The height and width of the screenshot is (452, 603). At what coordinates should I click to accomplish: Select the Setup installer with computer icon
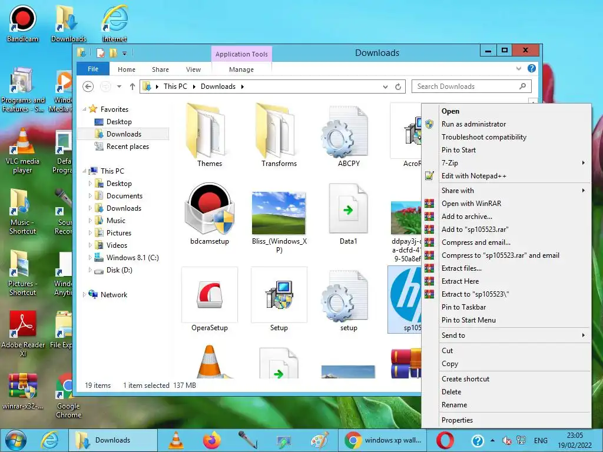tap(279, 300)
